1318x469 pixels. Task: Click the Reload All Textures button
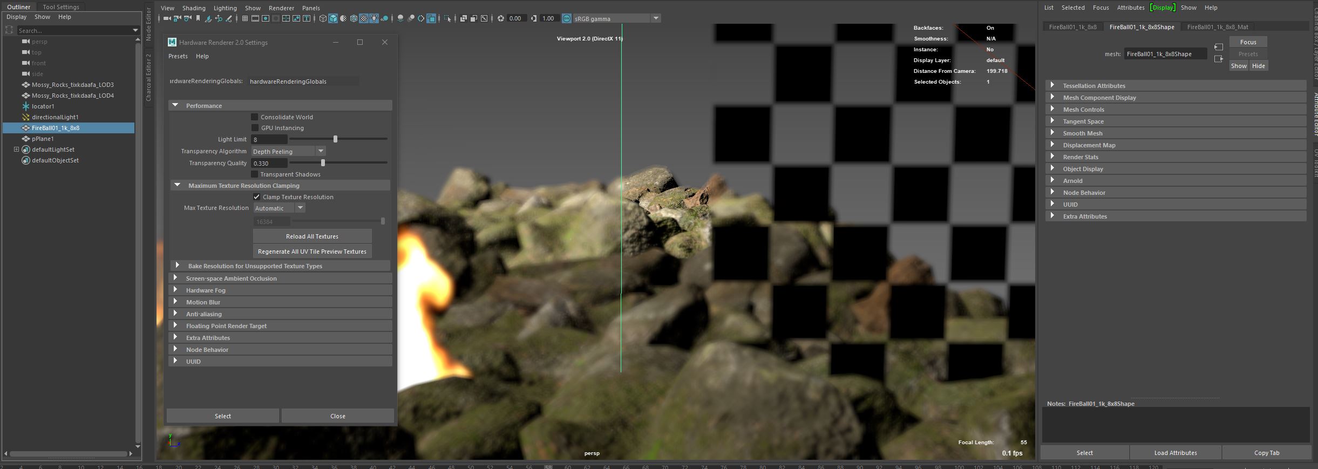coord(312,236)
